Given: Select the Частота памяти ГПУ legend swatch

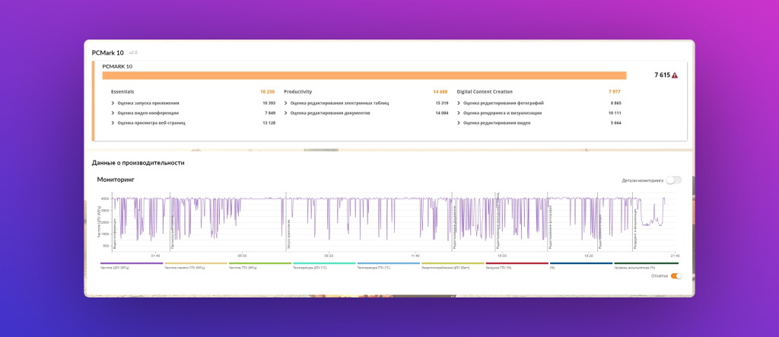Looking at the screenshot, I should coord(196,264).
